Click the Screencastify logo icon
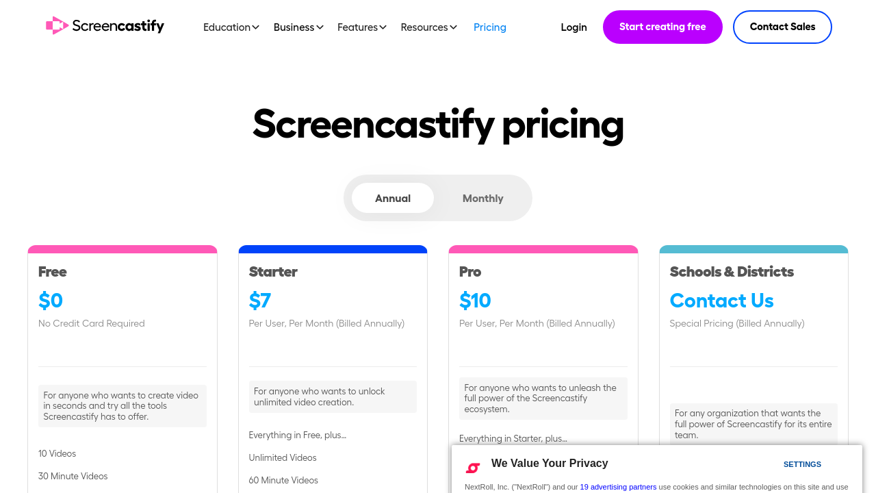 coord(57,26)
